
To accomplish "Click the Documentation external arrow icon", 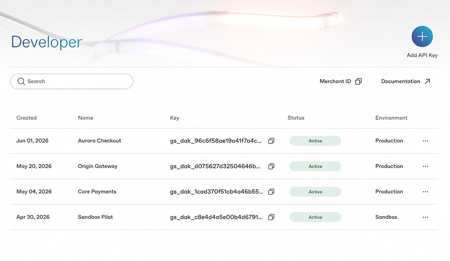I will coord(427,82).
